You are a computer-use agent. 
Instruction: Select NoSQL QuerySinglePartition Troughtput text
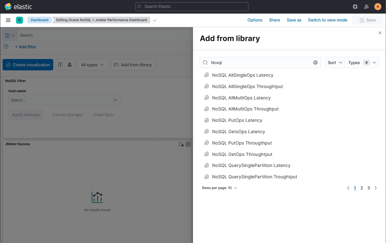coord(255,177)
